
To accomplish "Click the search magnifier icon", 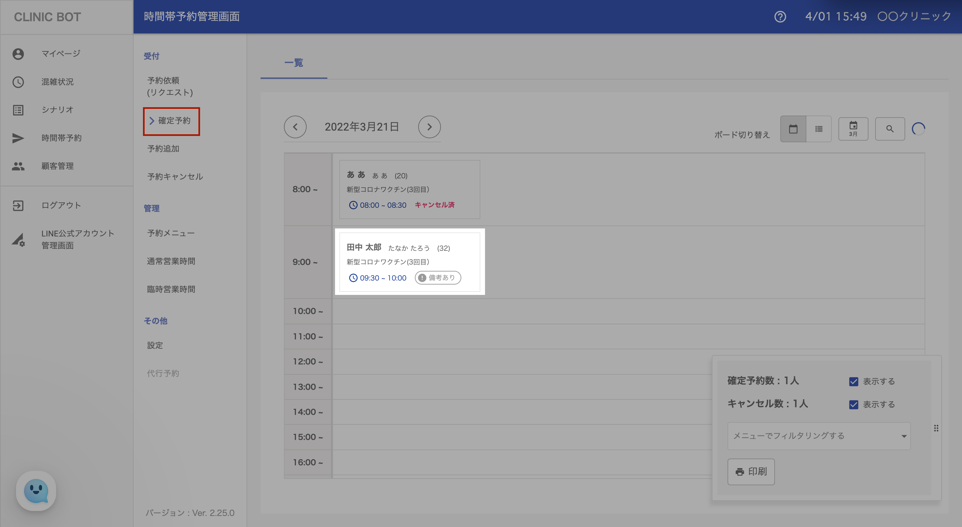I will (890, 129).
